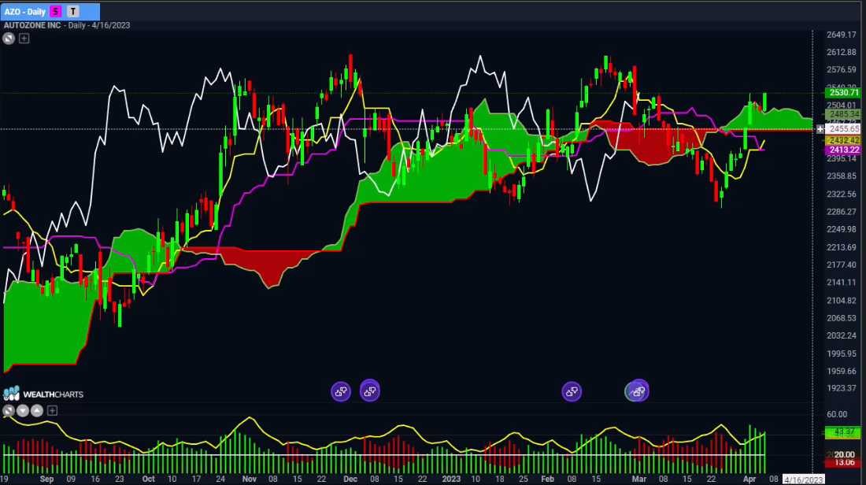The width and height of the screenshot is (866, 485).
Task: Click the plus box under the AUTOZONE INC title
Action: pyautogui.click(x=24, y=39)
